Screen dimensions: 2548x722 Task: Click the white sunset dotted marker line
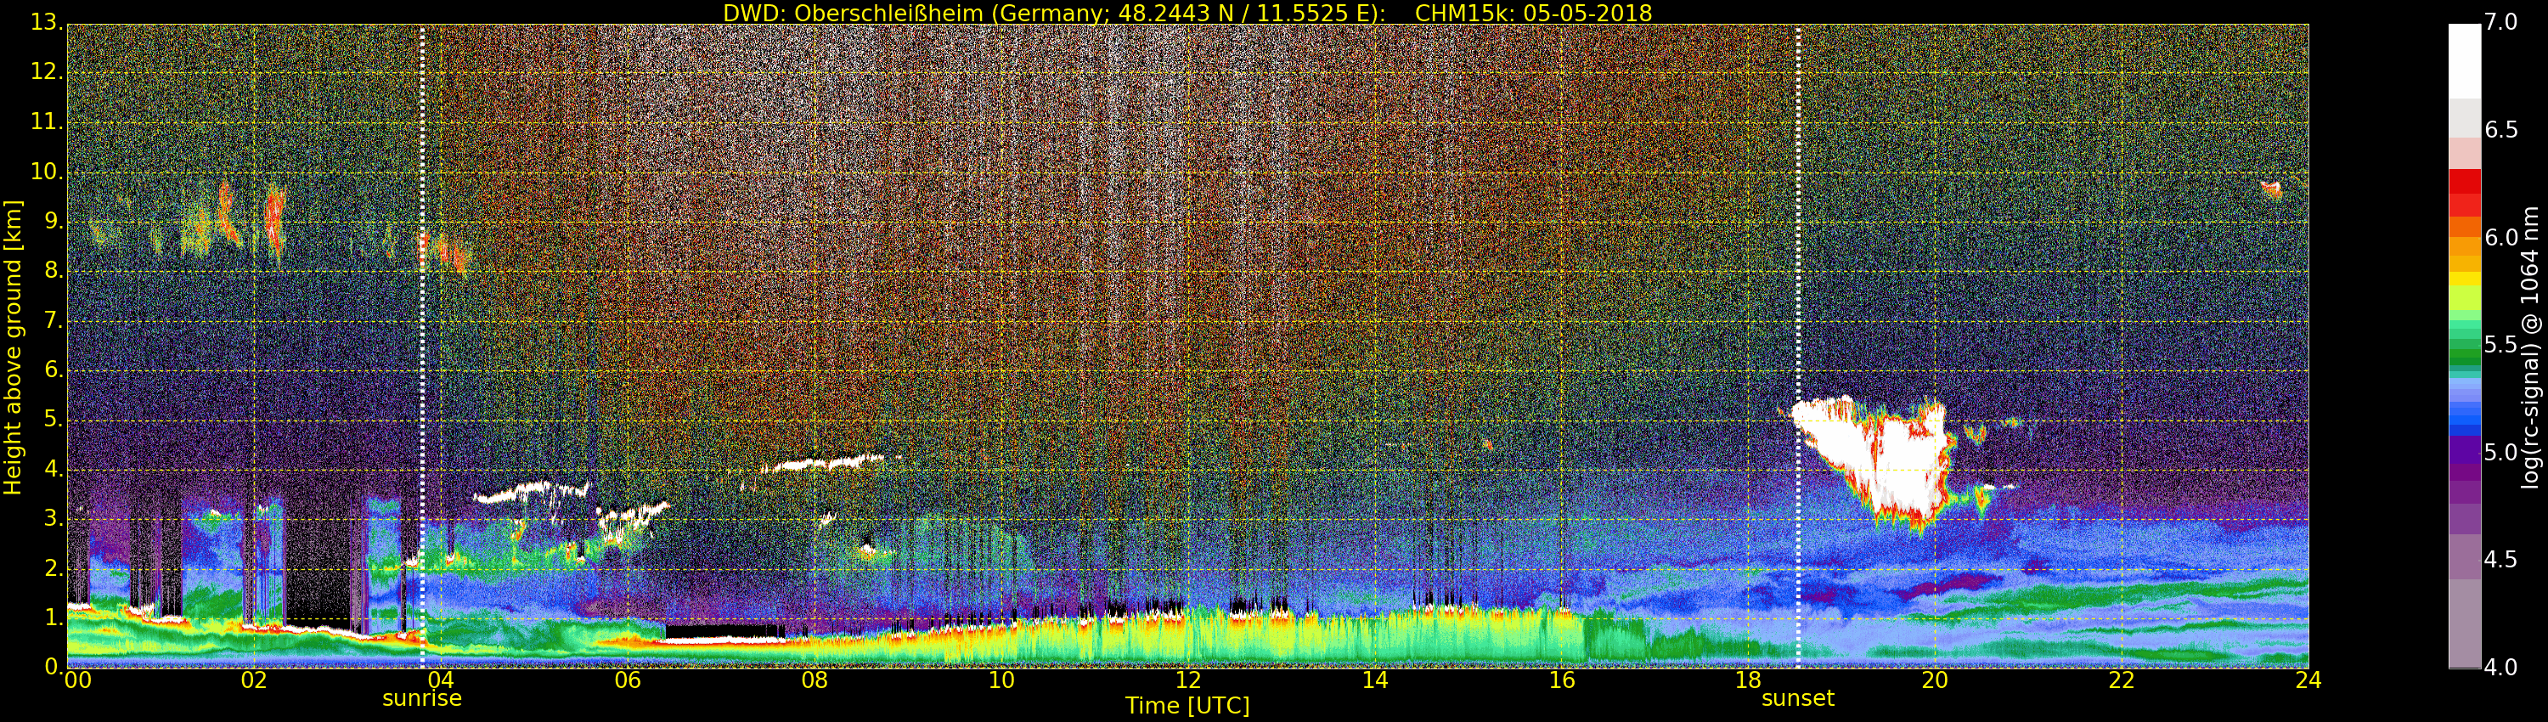pyautogui.click(x=1797, y=347)
